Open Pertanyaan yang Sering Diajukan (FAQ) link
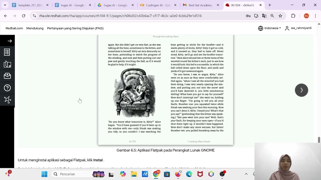The image size is (321, 180). tap(75, 28)
